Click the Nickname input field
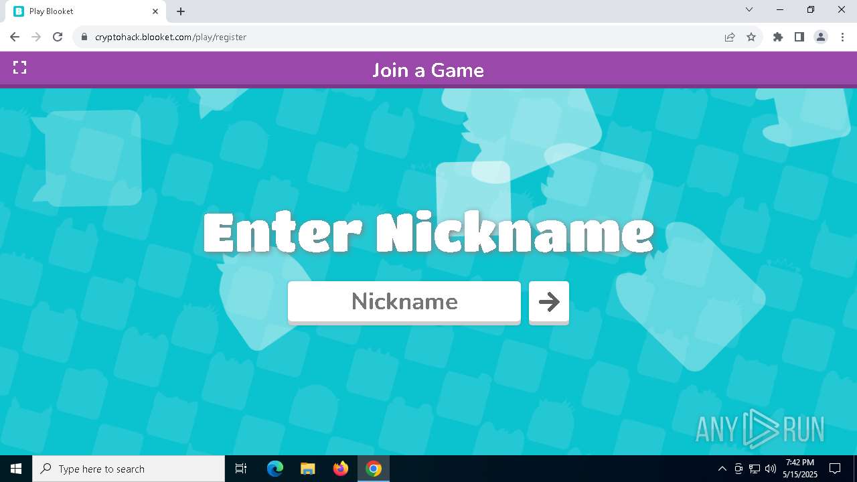 point(404,302)
